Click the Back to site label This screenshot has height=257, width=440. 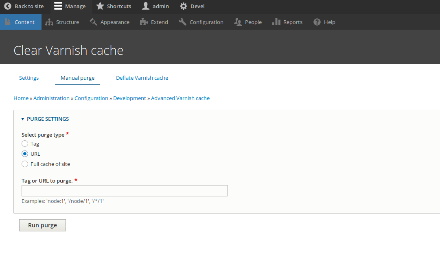pos(29,6)
